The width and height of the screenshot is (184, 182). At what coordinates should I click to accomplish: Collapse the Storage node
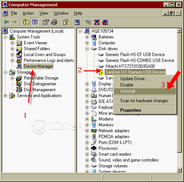(x=5, y=72)
